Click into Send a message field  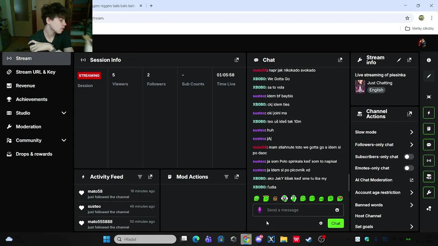(298, 210)
